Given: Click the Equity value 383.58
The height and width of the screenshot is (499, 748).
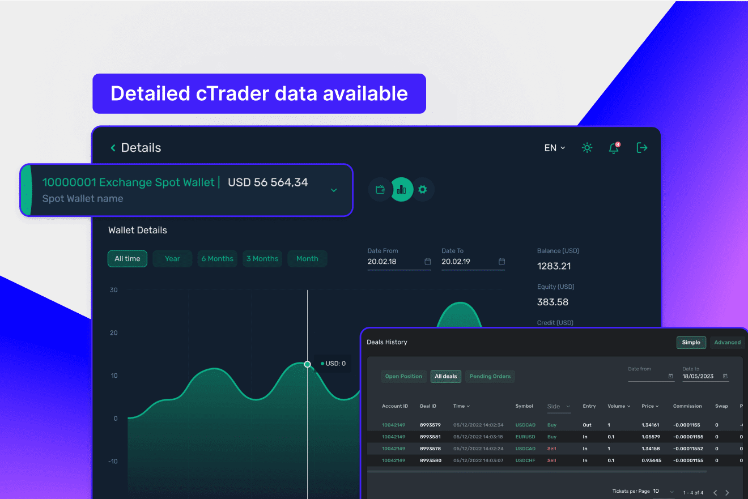Looking at the screenshot, I should (x=552, y=302).
